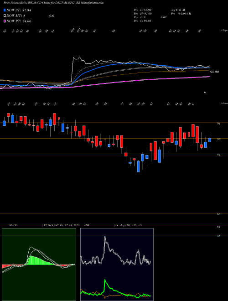The height and width of the screenshot is (301, 228).
Task: Click the green spike in the ADX panel
Action: coord(105,280)
